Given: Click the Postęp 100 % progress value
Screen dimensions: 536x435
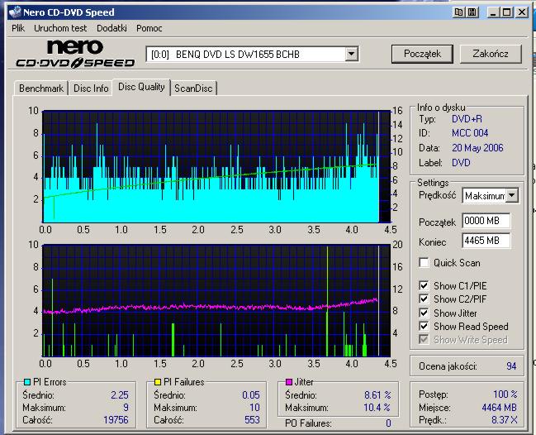Looking at the screenshot, I should pyautogui.click(x=505, y=394).
